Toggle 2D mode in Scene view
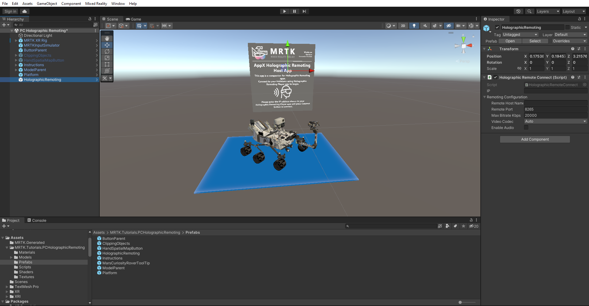This screenshot has width=589, height=306. (x=403, y=26)
